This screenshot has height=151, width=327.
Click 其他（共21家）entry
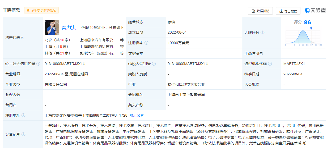57,53
